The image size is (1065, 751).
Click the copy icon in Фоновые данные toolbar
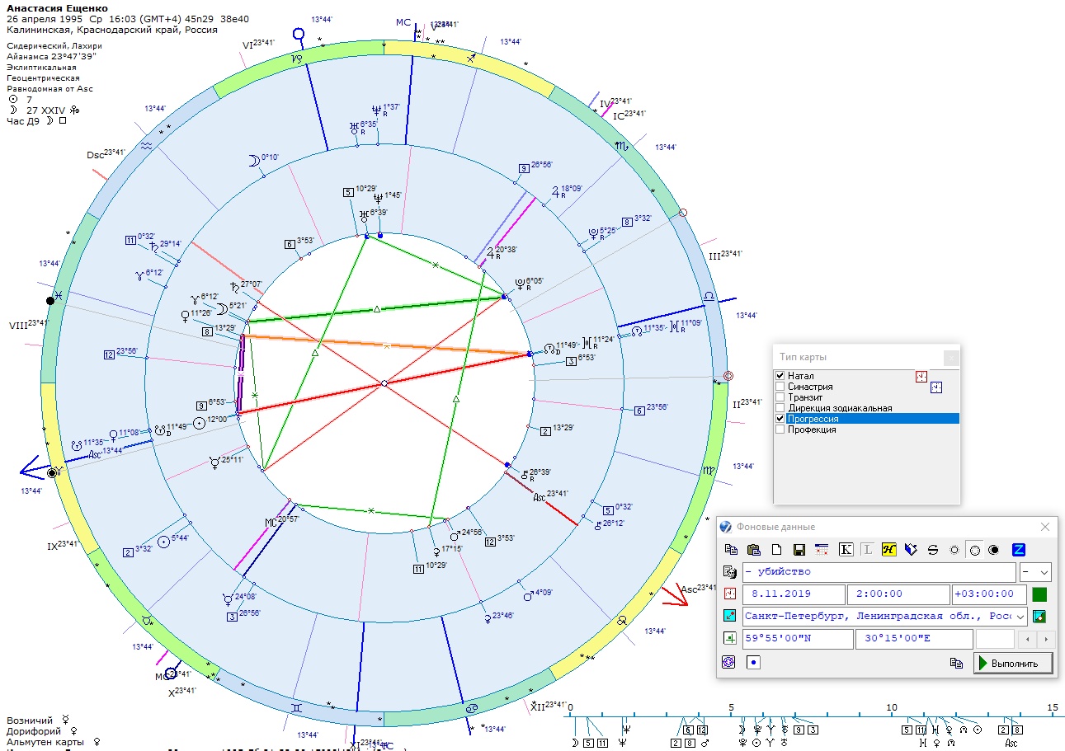tap(730, 550)
